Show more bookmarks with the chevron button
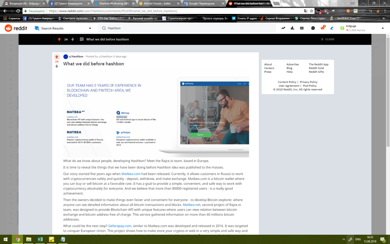The height and width of the screenshot is (244, 390). pyautogui.click(x=384, y=18)
